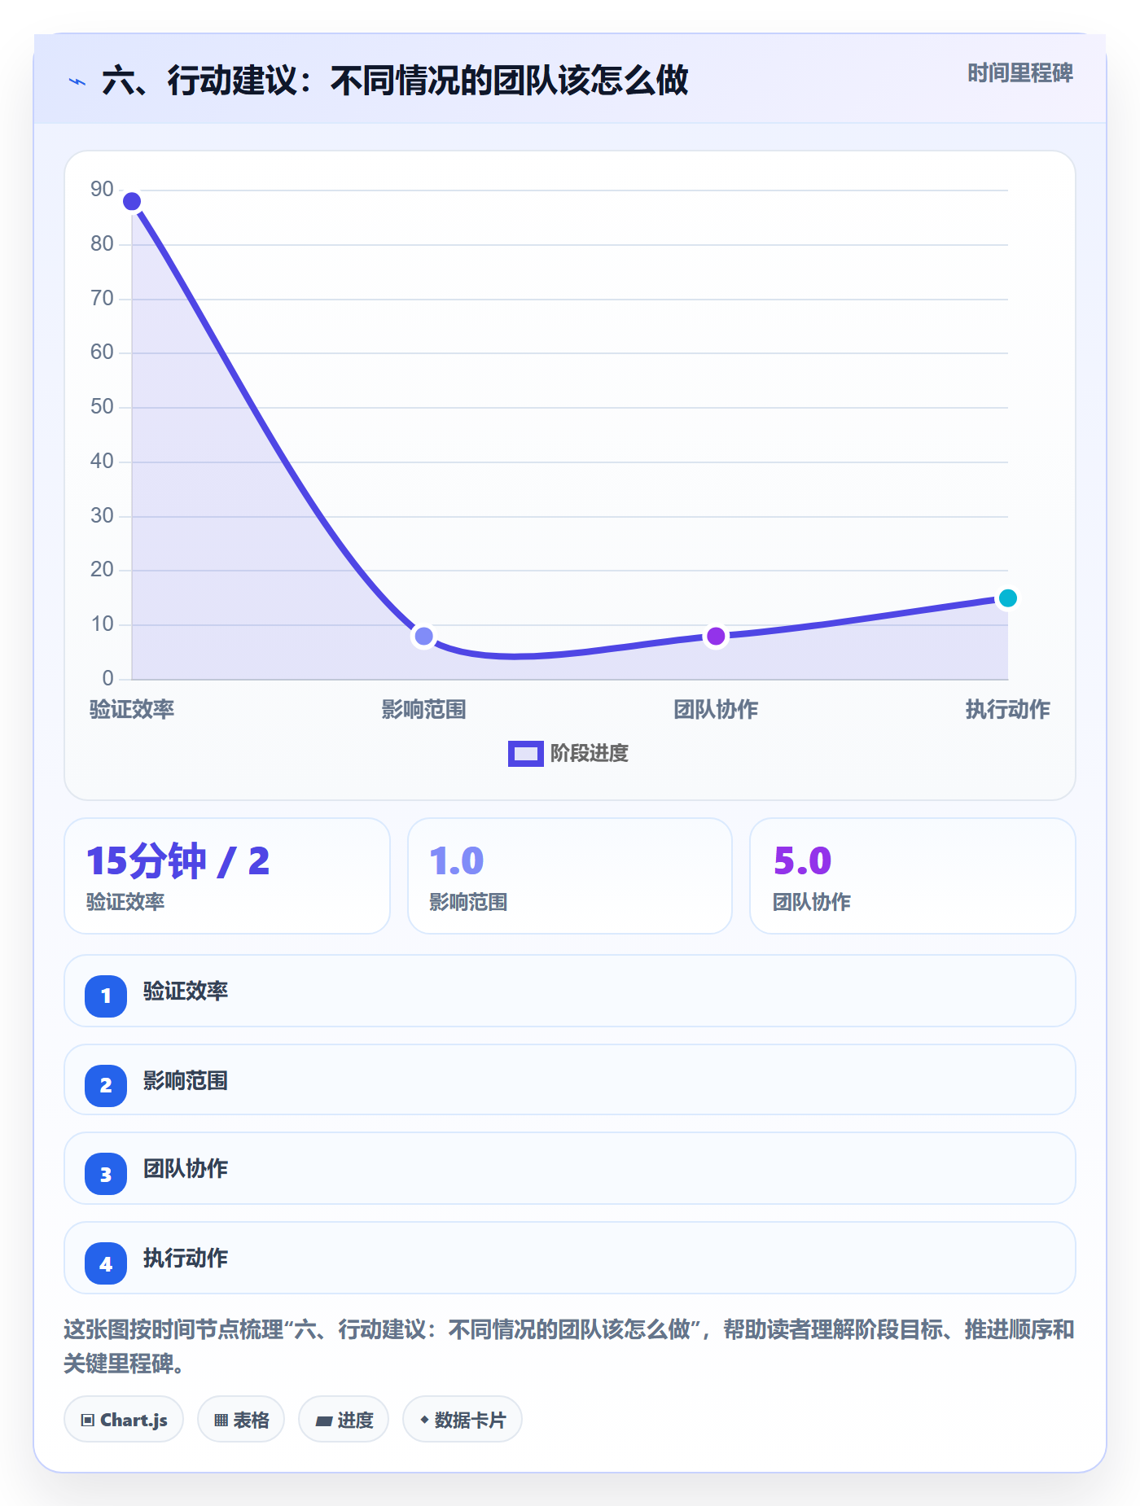Open the 1.0 影响范围 data card
Screen dimensions: 1140x1506
[x=570, y=876]
